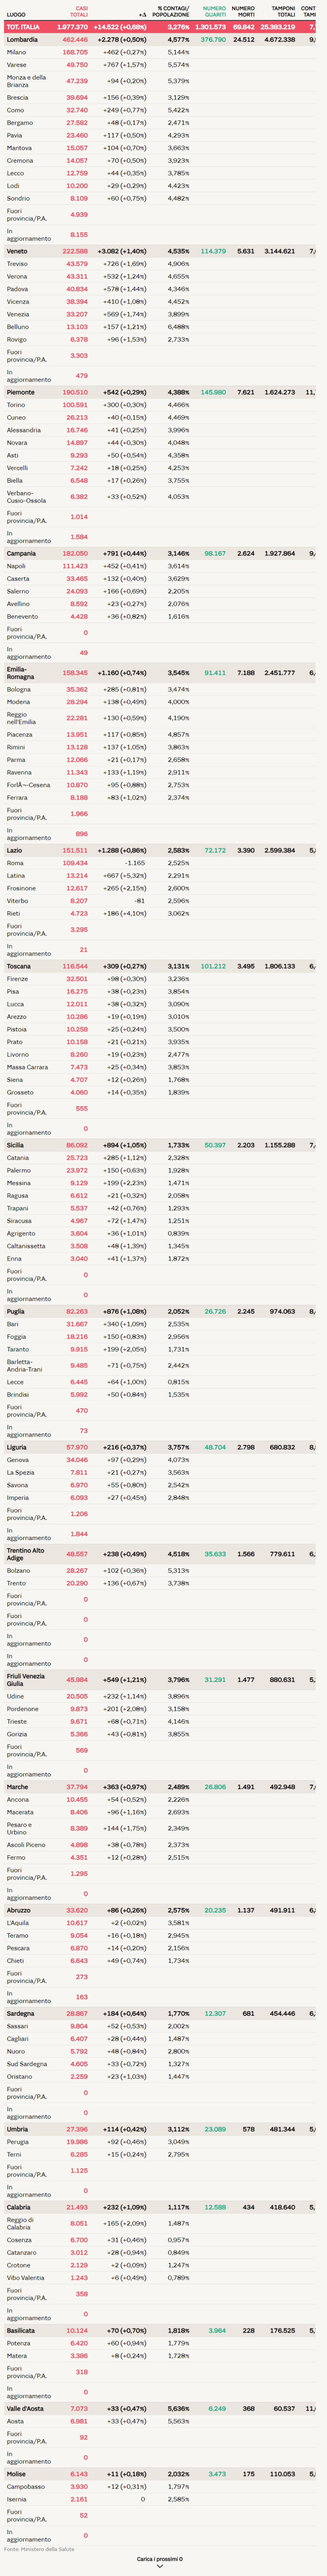Select the 'Friuli Venezia Giulia' region row
Image resolution: width=327 pixels, height=2576 pixels.
click(x=160, y=1680)
